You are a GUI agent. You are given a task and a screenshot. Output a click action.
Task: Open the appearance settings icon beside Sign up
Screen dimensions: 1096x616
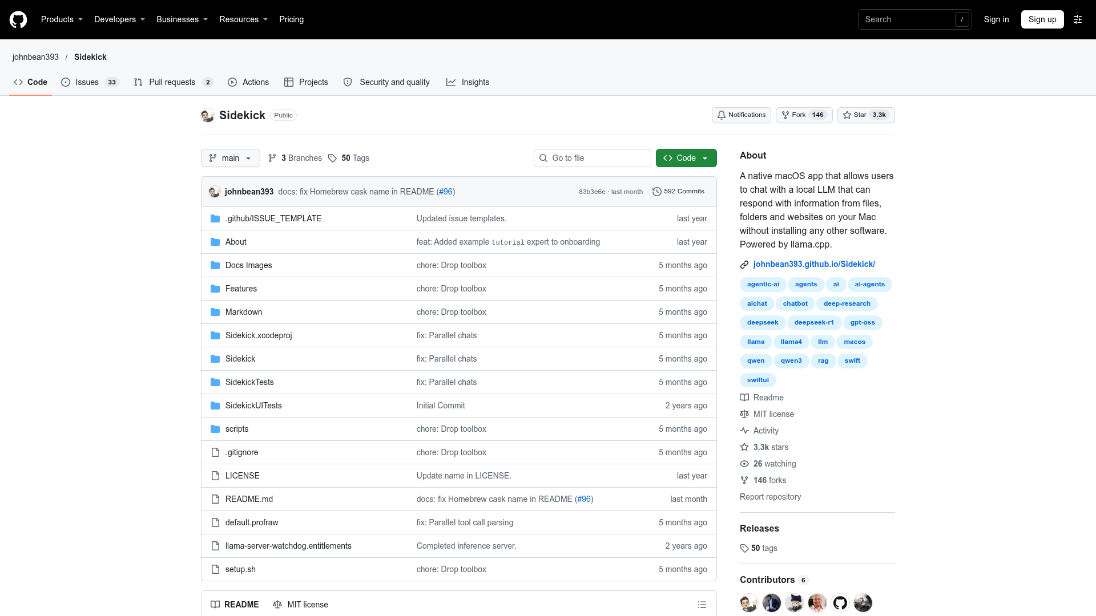click(1078, 19)
